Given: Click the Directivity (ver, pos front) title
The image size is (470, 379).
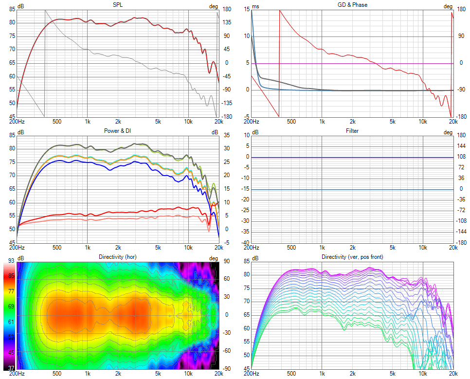Looking at the screenshot, I should coord(352,257).
